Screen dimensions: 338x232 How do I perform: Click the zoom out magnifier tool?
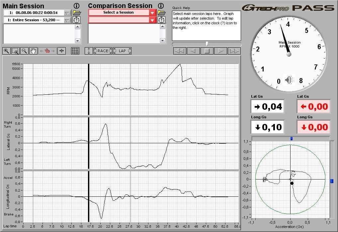(x=24, y=51)
